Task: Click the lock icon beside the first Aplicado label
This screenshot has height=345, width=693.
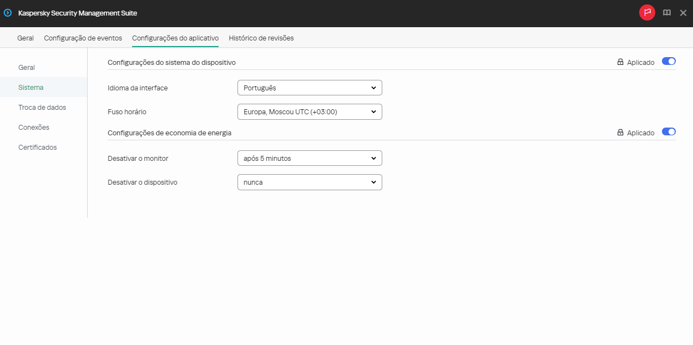Action: click(x=620, y=62)
